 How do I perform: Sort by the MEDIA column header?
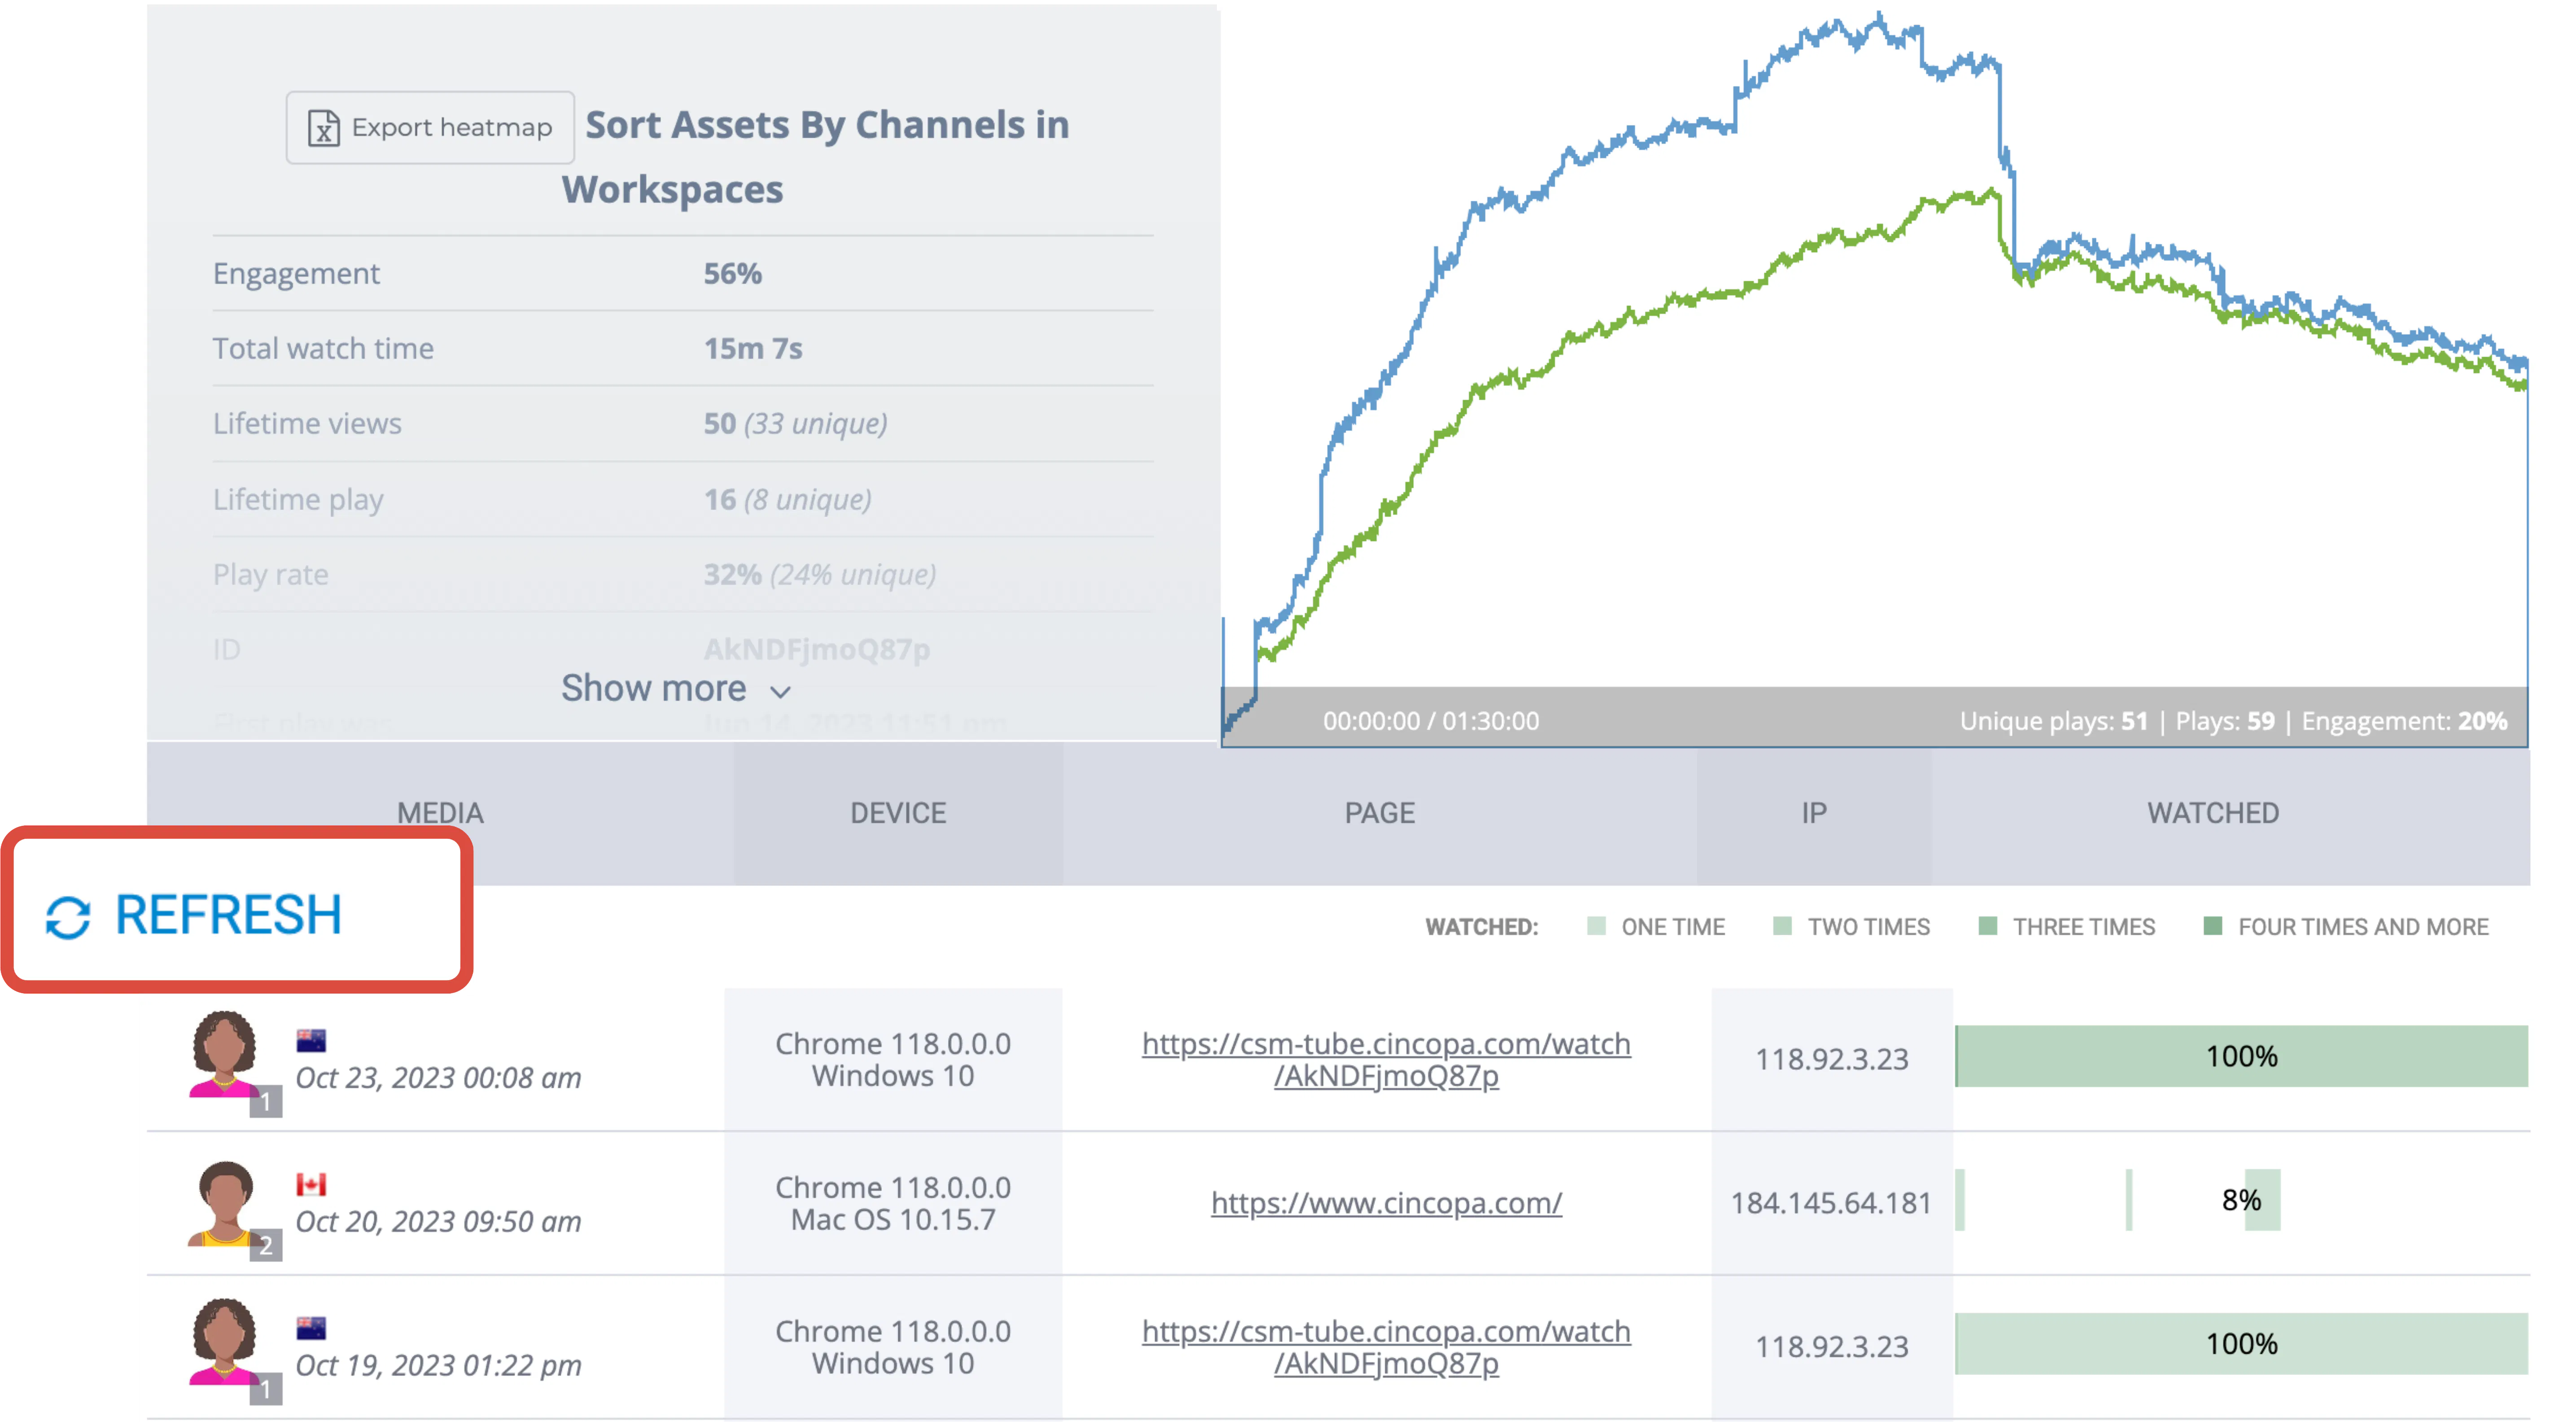tap(440, 812)
